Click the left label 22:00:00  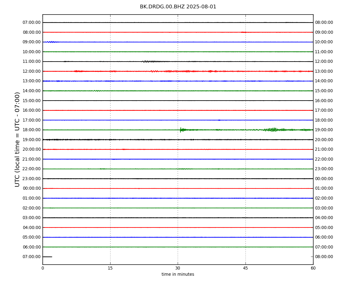(x=32, y=169)
